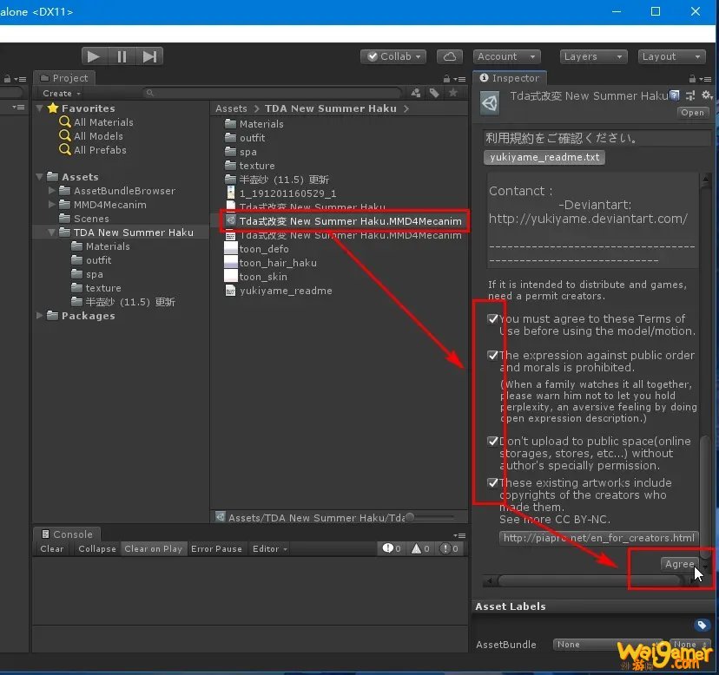Click the Project panel search field
The image size is (719, 675).
(x=273, y=93)
